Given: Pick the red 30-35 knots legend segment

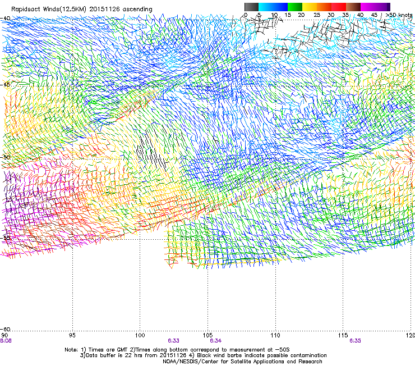Looking at the screenshot, I should tap(339, 7).
